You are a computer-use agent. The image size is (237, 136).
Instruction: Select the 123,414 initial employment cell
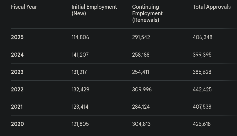coord(80,107)
